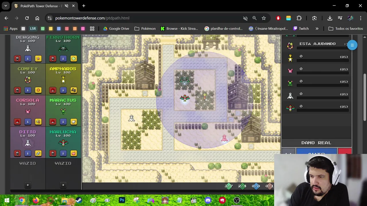
Task: Open Ampharos's info button
Action: [x=63, y=90]
